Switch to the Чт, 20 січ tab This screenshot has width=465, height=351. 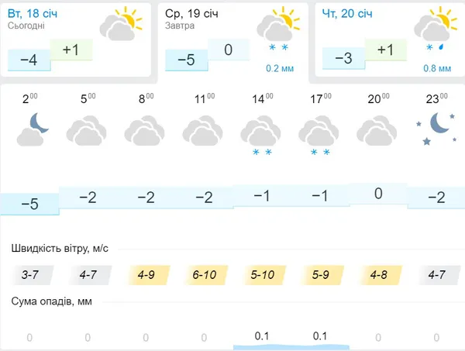coord(390,40)
